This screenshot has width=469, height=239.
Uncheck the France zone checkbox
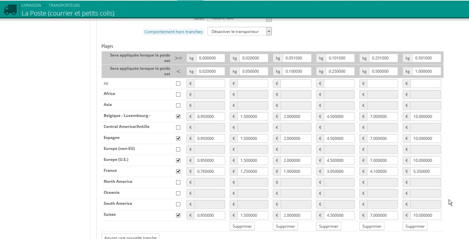tap(178, 171)
